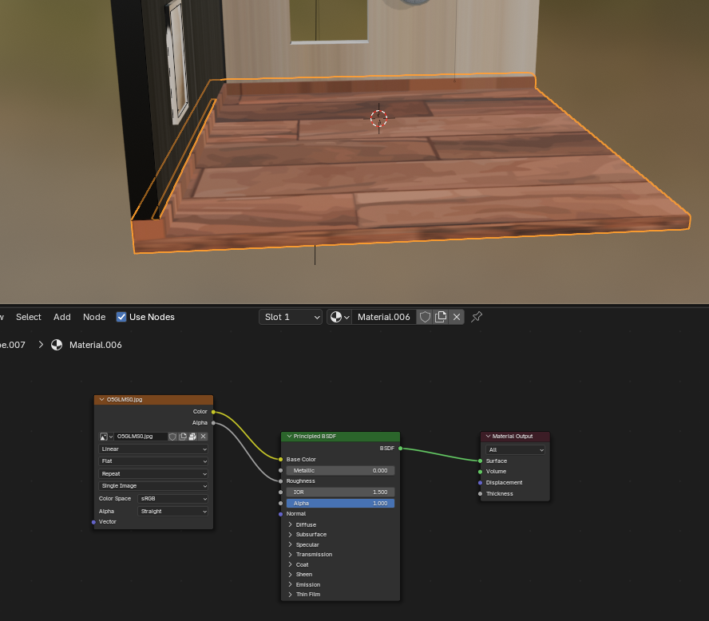Open the Repeat extension dropdown
This screenshot has width=709, height=621.
pos(153,473)
